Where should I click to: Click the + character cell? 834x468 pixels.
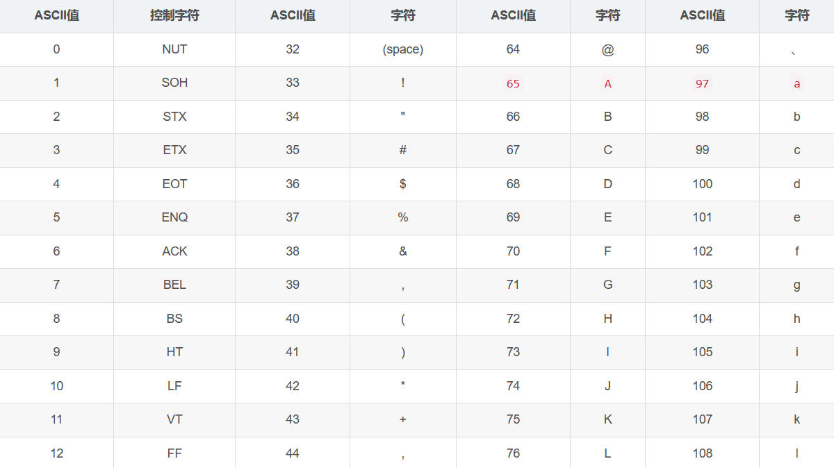pos(403,419)
